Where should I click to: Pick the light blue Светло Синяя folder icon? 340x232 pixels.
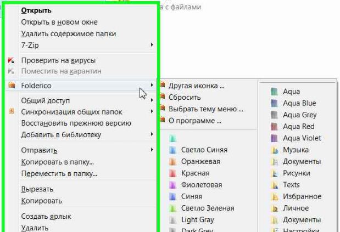(173, 150)
